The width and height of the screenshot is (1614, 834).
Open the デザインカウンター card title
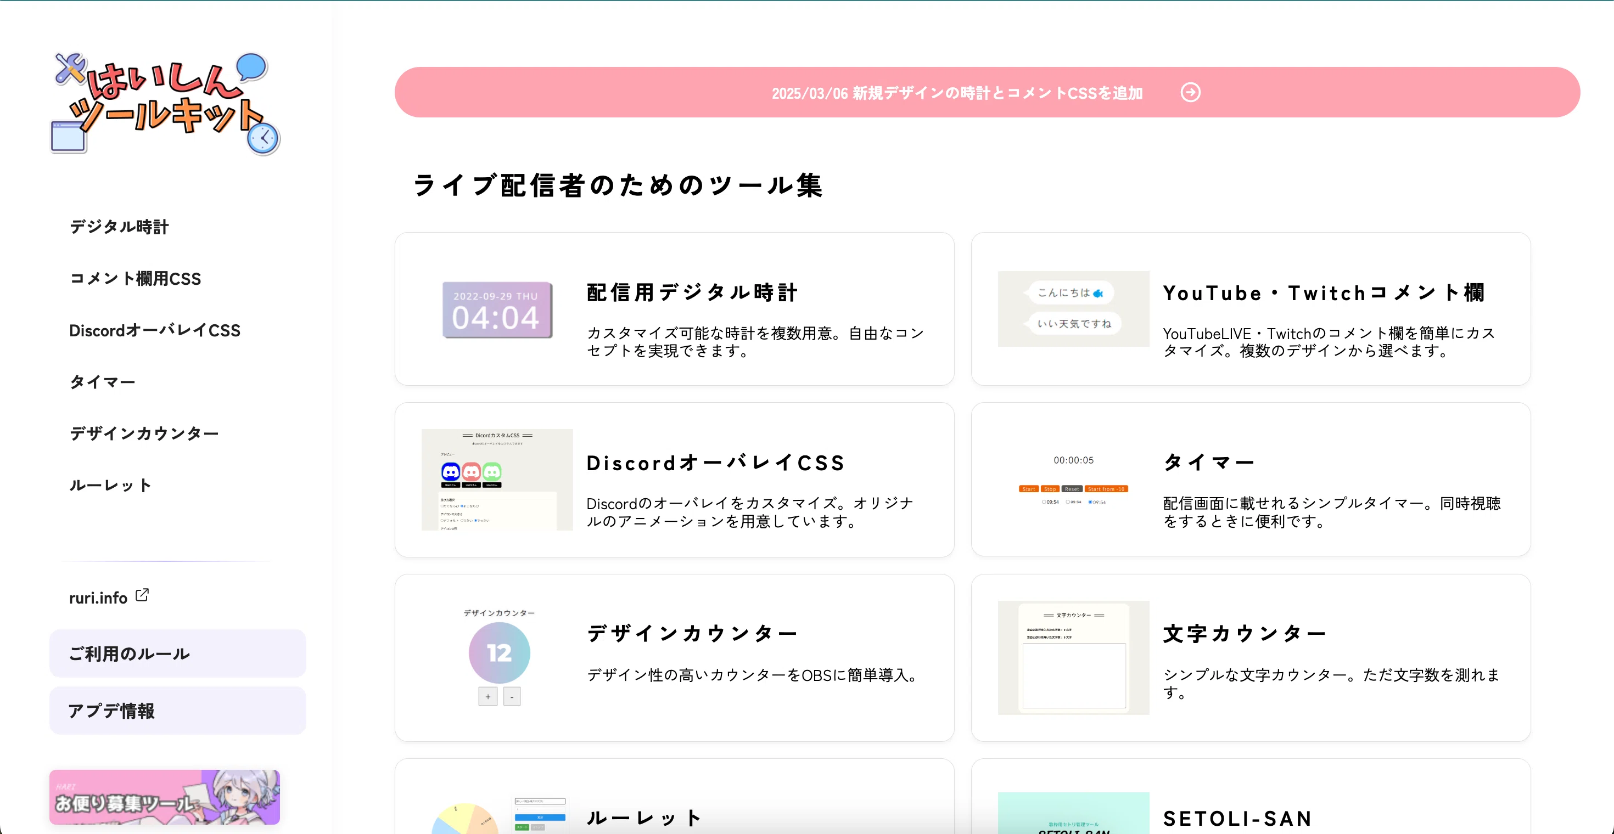[692, 634]
